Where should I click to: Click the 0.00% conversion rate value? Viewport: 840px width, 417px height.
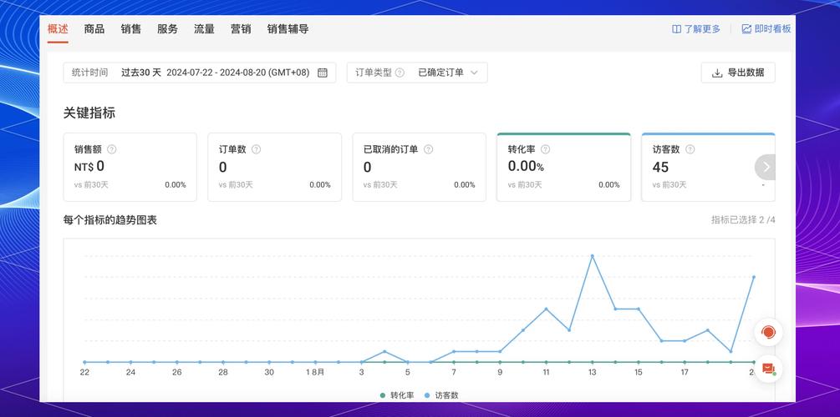(526, 166)
